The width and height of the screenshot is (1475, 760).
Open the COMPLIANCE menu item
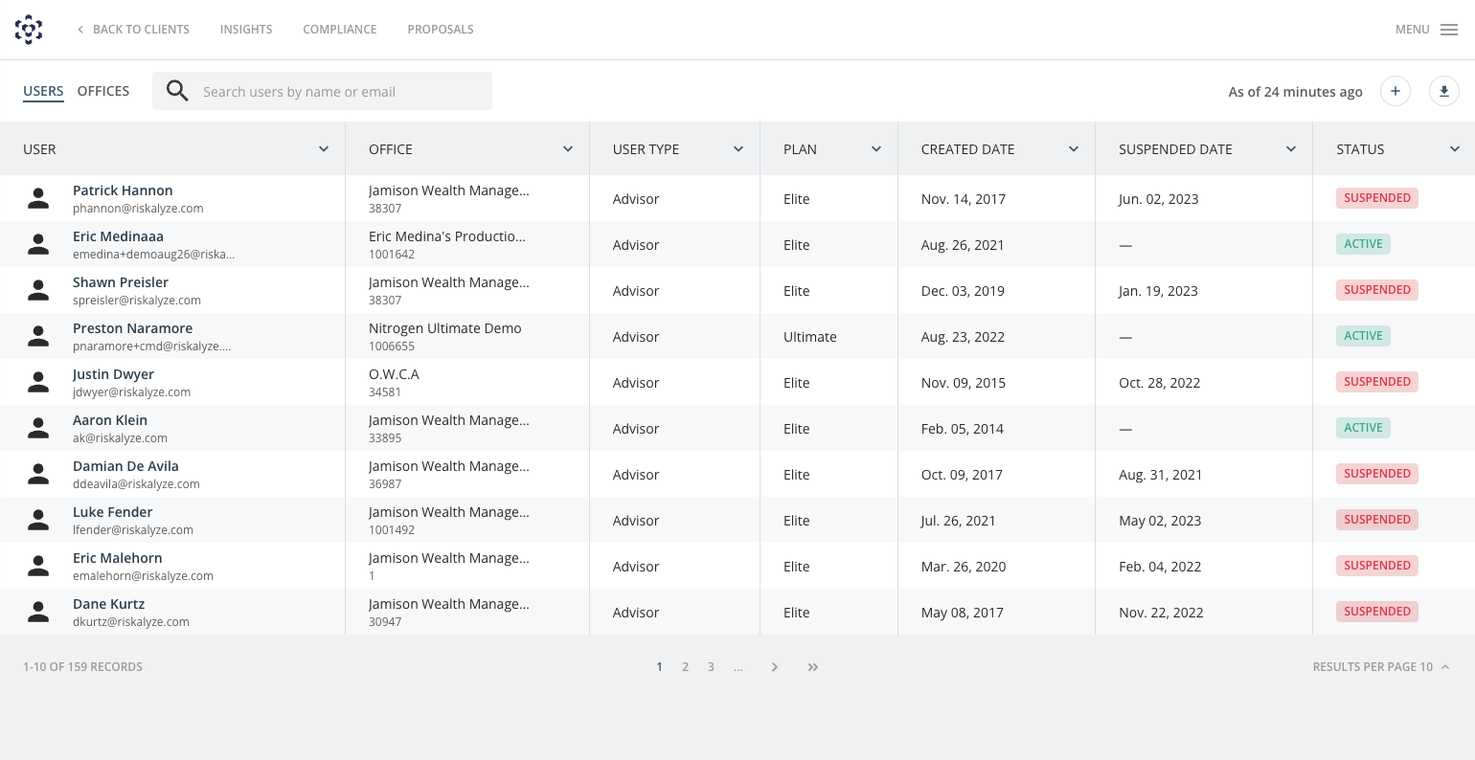point(340,30)
